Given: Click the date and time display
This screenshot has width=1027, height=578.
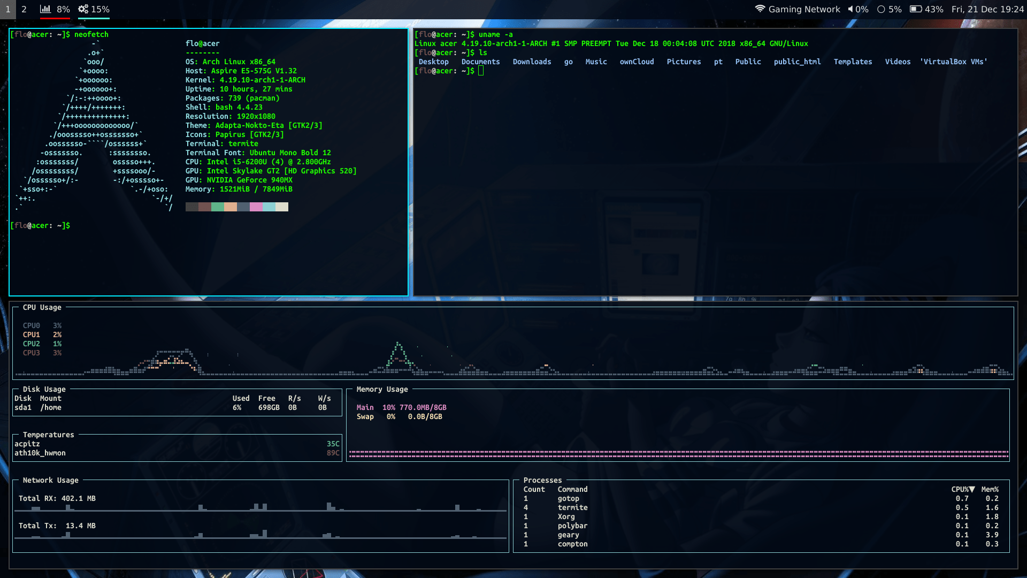Looking at the screenshot, I should (x=987, y=9).
